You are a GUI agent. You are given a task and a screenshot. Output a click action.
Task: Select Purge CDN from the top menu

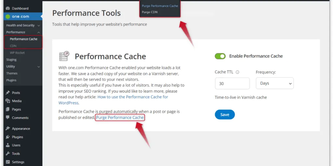pyautogui.click(x=150, y=12)
